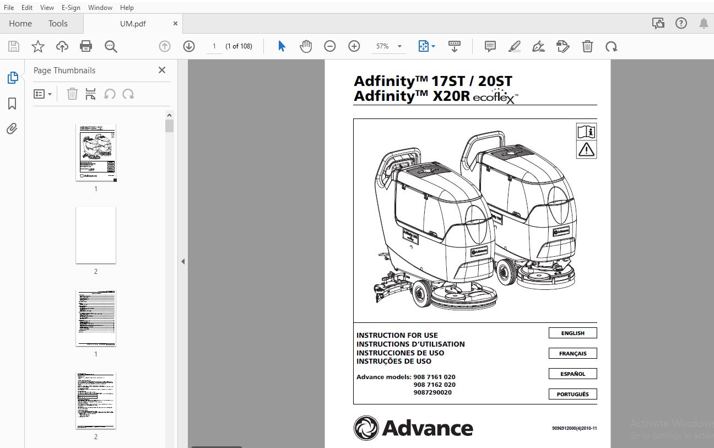Rotate the page with the rotate icon
Screen dimensions: 714x448
(612, 46)
